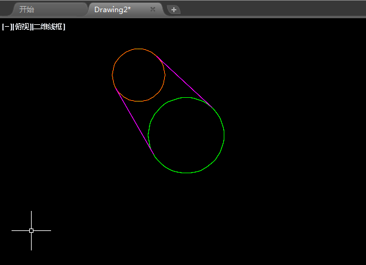Create a new drawing with plus tab
This screenshot has width=366, height=265.
174,10
